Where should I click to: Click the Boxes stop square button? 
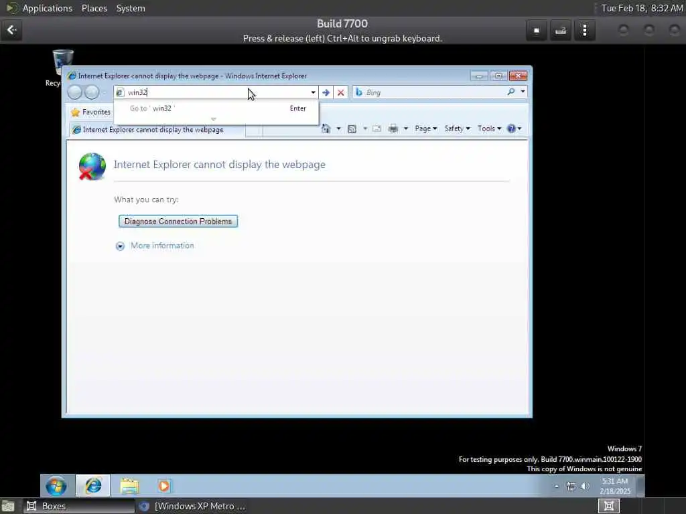pyautogui.click(x=537, y=30)
